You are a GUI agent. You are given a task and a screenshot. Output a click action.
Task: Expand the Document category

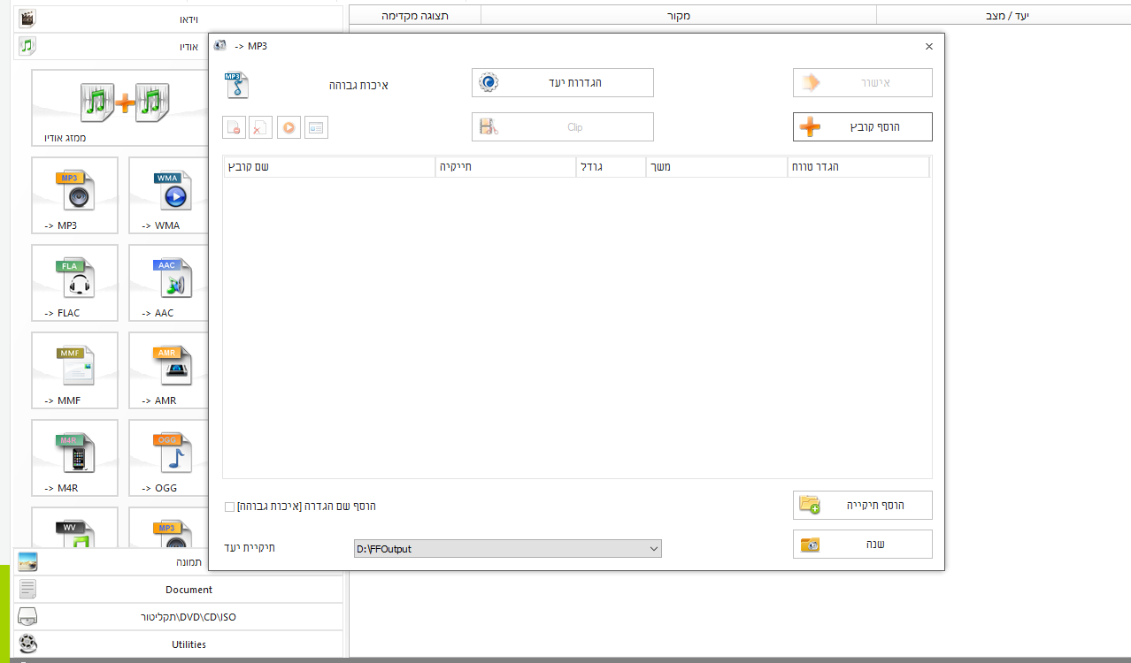178,590
